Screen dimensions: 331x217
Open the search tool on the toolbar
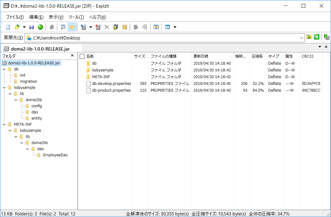(x=62, y=27)
